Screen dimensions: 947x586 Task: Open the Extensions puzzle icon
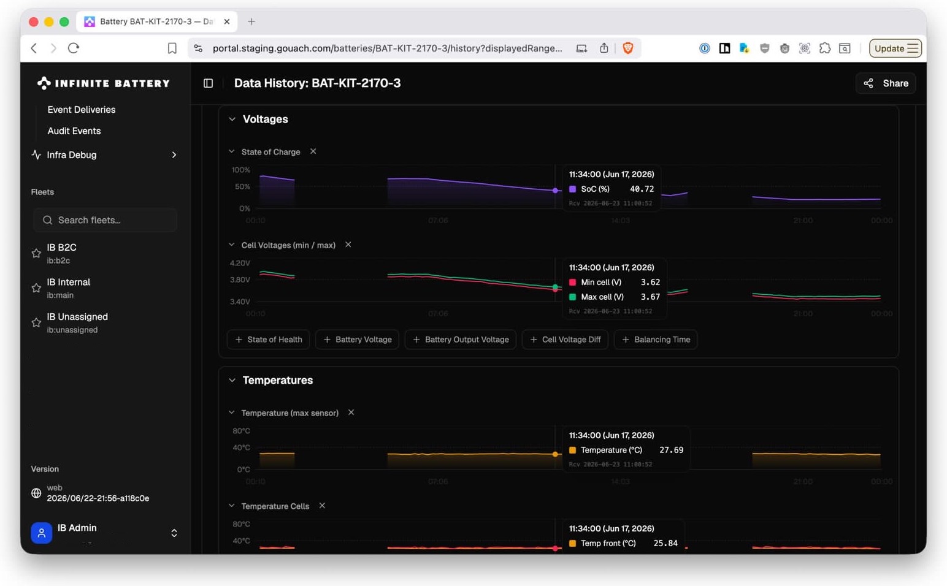click(x=825, y=48)
